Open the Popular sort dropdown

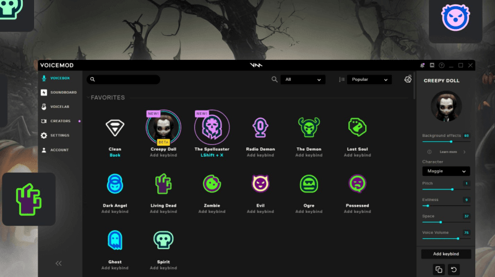369,80
